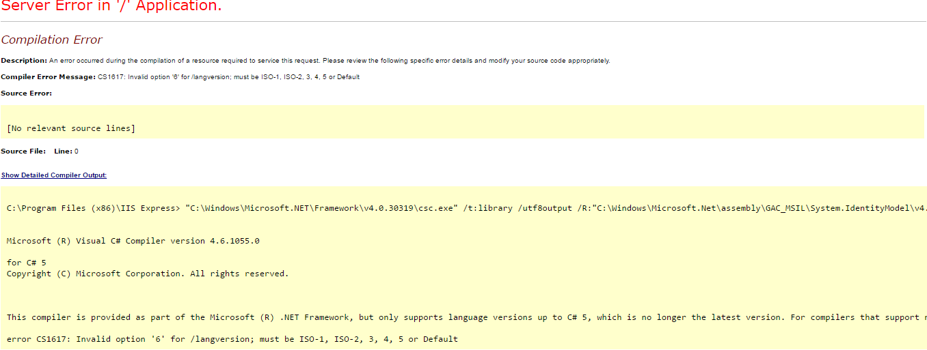Click the Microsoft Corporation copyright line
The height and width of the screenshot is (350, 927).
click(x=148, y=274)
